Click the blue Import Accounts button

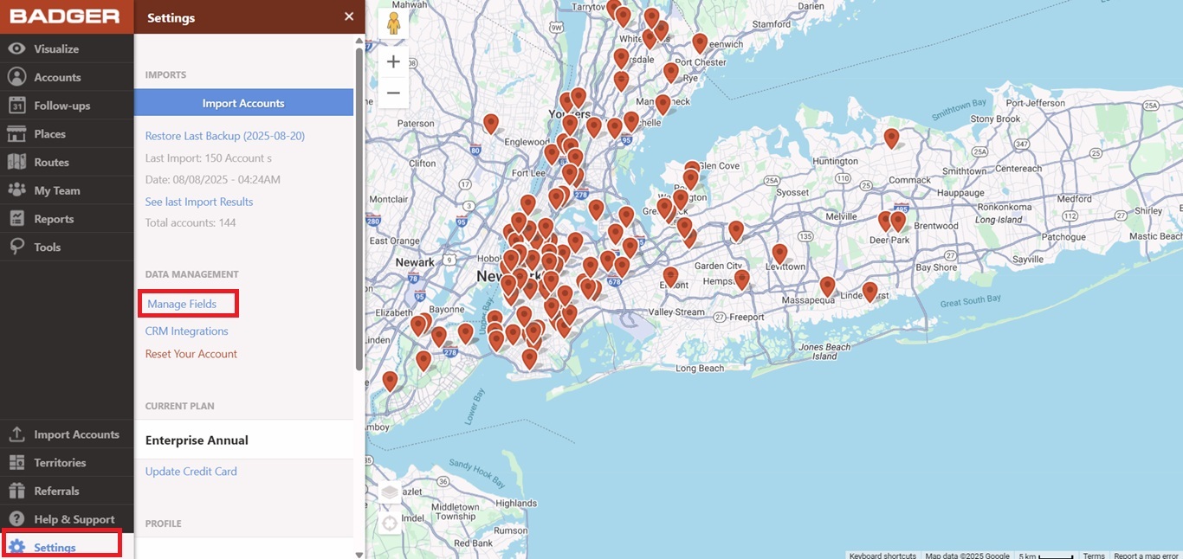click(x=243, y=103)
